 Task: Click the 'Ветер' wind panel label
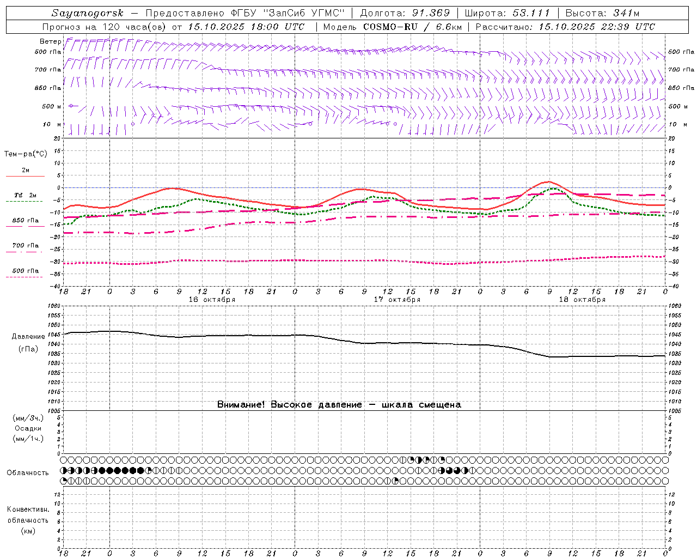pos(51,41)
